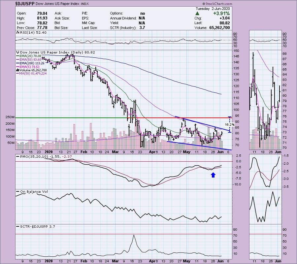The image size is (297, 264).
Task: Click the 250M volume axis label
Action: pyautogui.click(x=10, y=117)
